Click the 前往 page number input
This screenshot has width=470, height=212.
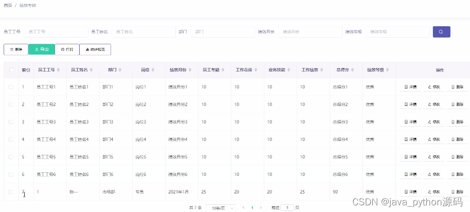pos(287,207)
